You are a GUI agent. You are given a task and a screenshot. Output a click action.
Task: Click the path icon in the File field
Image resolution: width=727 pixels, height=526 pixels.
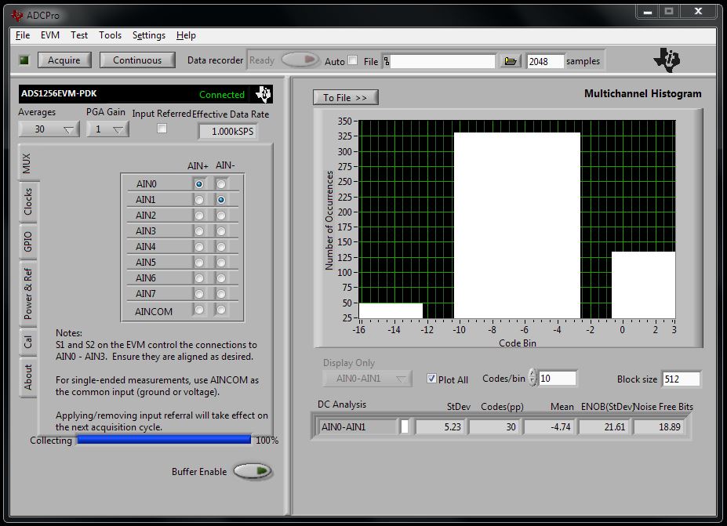pyautogui.click(x=386, y=61)
